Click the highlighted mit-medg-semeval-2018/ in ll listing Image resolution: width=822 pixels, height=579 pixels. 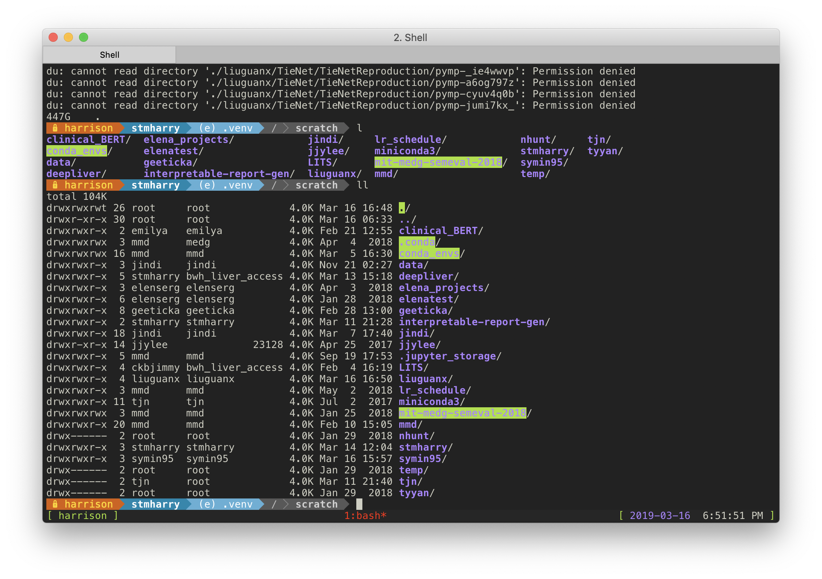(462, 413)
